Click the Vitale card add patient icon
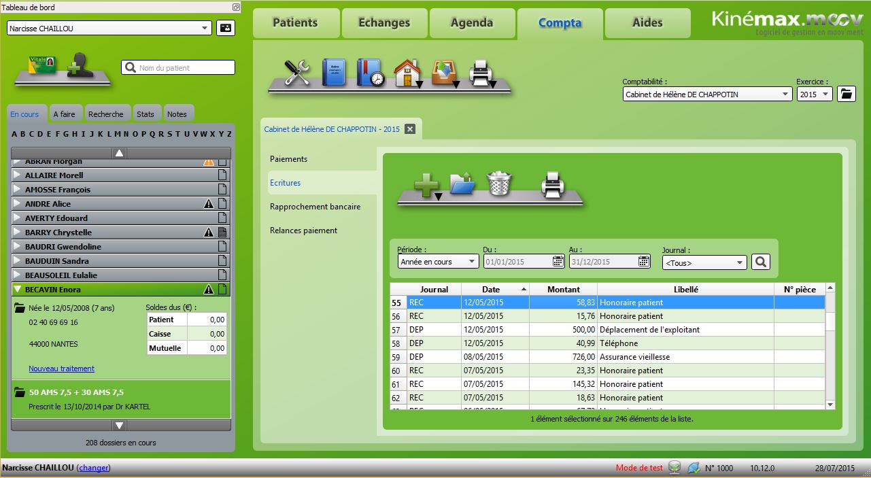Viewport: 871px width, 478px height. click(41, 66)
